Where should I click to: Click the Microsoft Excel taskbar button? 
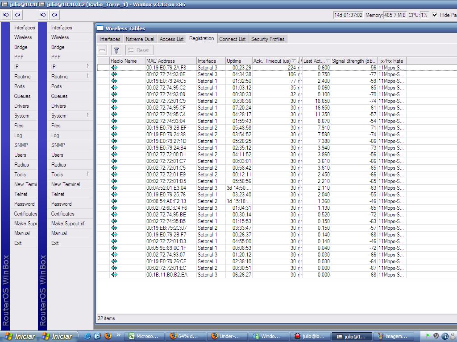click(x=143, y=336)
